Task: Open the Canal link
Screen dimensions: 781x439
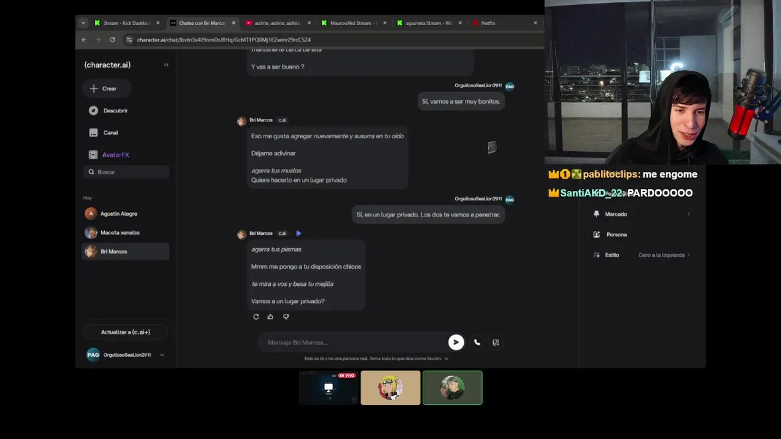Action: pyautogui.click(x=110, y=133)
